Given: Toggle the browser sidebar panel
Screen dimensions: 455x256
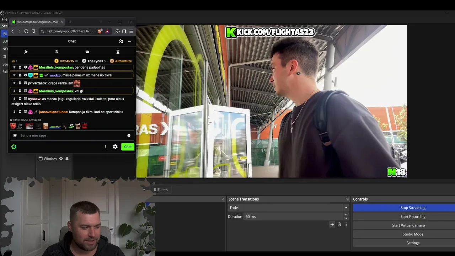Looking at the screenshot, I should point(124,31).
